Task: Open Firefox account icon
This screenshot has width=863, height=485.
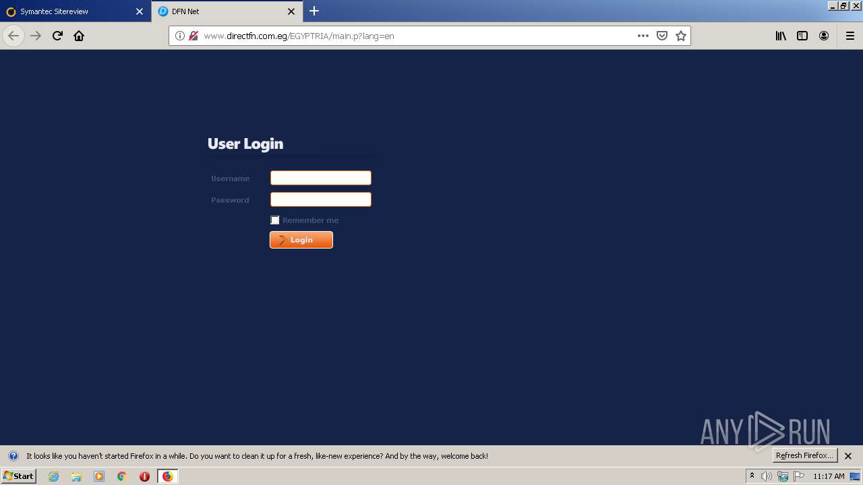Action: [824, 36]
